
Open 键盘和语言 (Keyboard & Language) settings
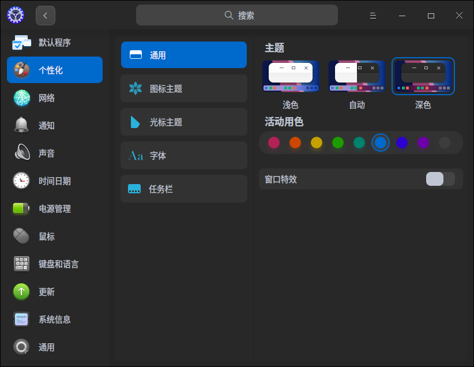click(55, 264)
